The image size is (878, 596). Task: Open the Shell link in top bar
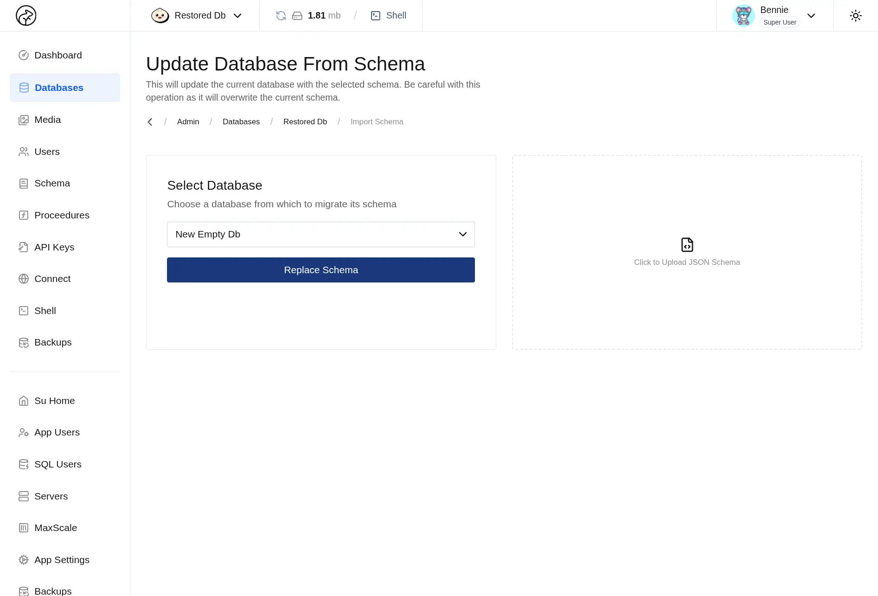coord(389,16)
